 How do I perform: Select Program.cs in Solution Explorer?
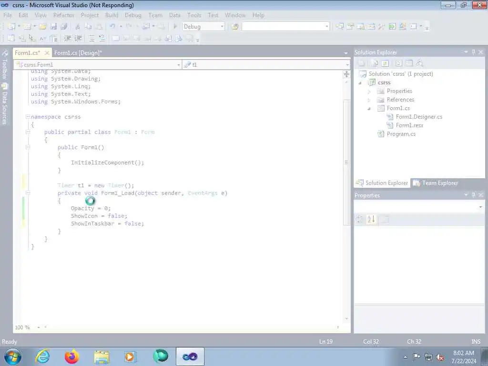coord(401,134)
